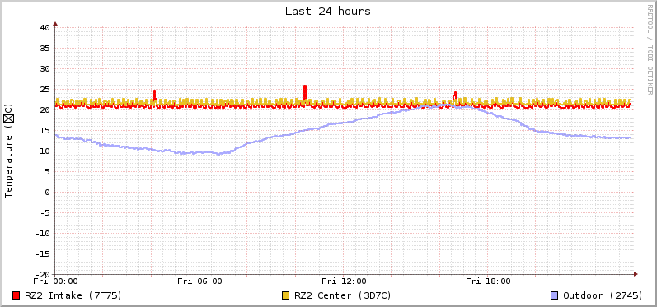Click the Fri 06:00 time axis label
The image size is (657, 307).
(199, 281)
